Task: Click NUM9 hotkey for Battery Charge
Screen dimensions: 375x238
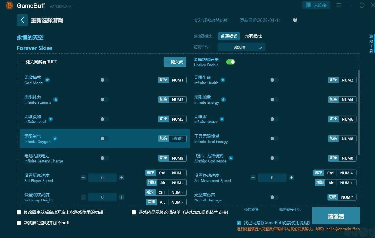Action: 178,158
